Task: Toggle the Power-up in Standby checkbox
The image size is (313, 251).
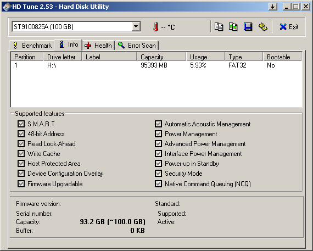Action: click(x=158, y=164)
